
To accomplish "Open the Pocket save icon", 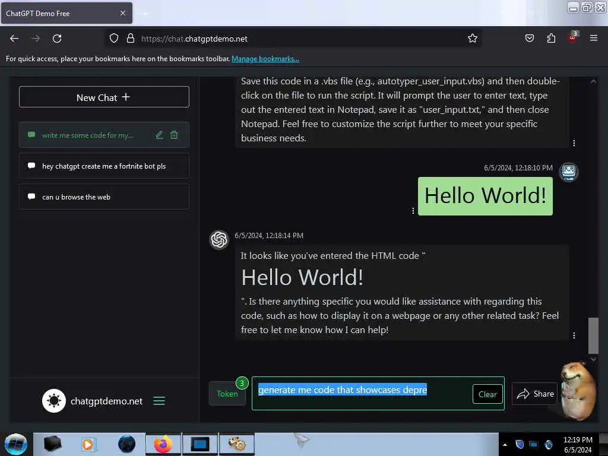I will click(x=529, y=39).
